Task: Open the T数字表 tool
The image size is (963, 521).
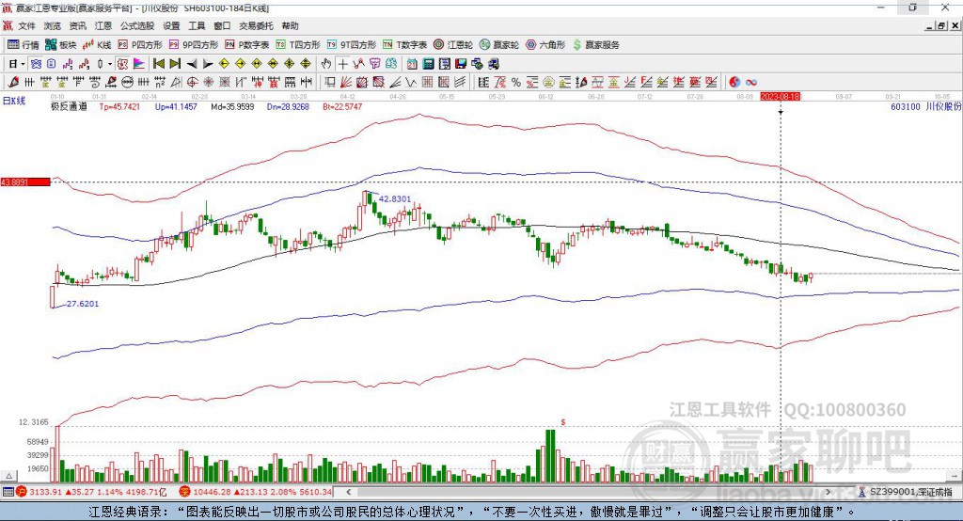Action: [404, 45]
